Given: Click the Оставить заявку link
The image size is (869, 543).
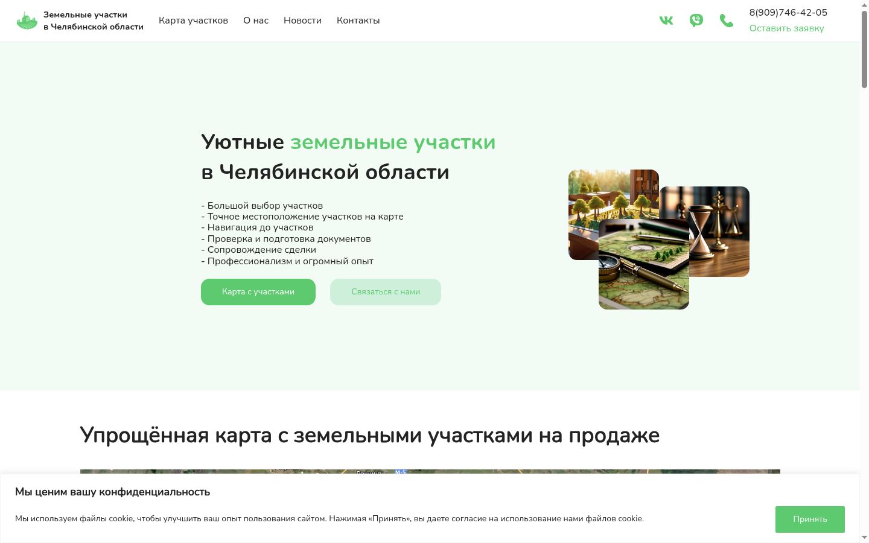Looking at the screenshot, I should click(786, 28).
